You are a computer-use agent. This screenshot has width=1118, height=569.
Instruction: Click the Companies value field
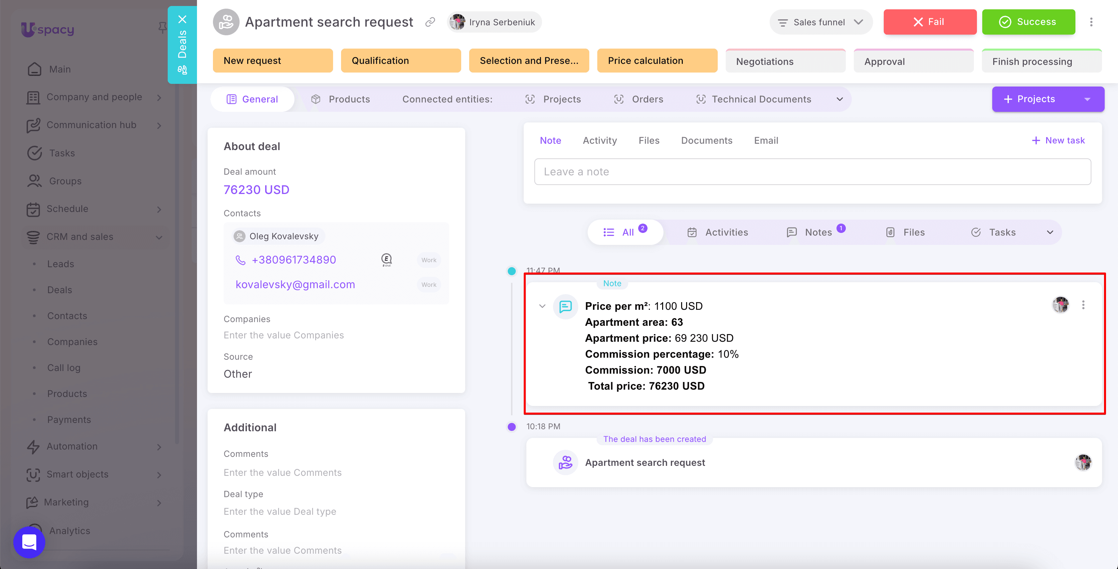click(284, 335)
